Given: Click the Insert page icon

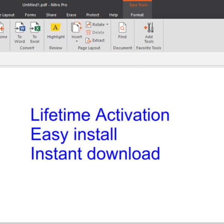Looking at the screenshot, I should click(x=77, y=28).
